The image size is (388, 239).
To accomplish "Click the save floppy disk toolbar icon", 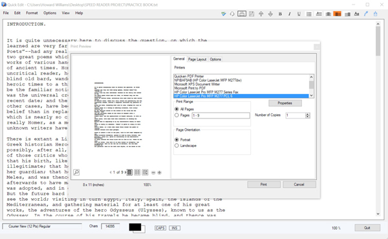I will [252, 14].
